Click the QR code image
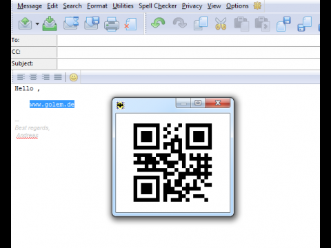This screenshot has width=331, height=248. coord(172,163)
